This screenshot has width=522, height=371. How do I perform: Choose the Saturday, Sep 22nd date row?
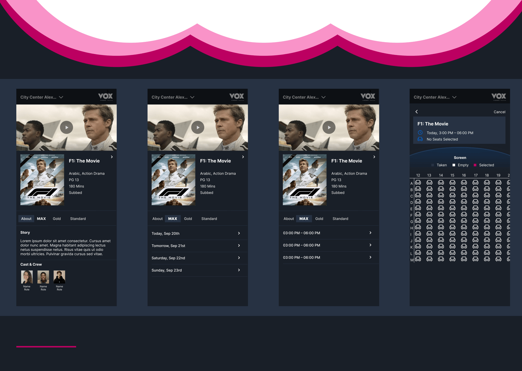pyautogui.click(x=197, y=258)
